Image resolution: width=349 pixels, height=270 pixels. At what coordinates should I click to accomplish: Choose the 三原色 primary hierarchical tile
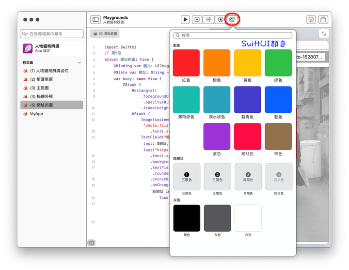click(187, 177)
